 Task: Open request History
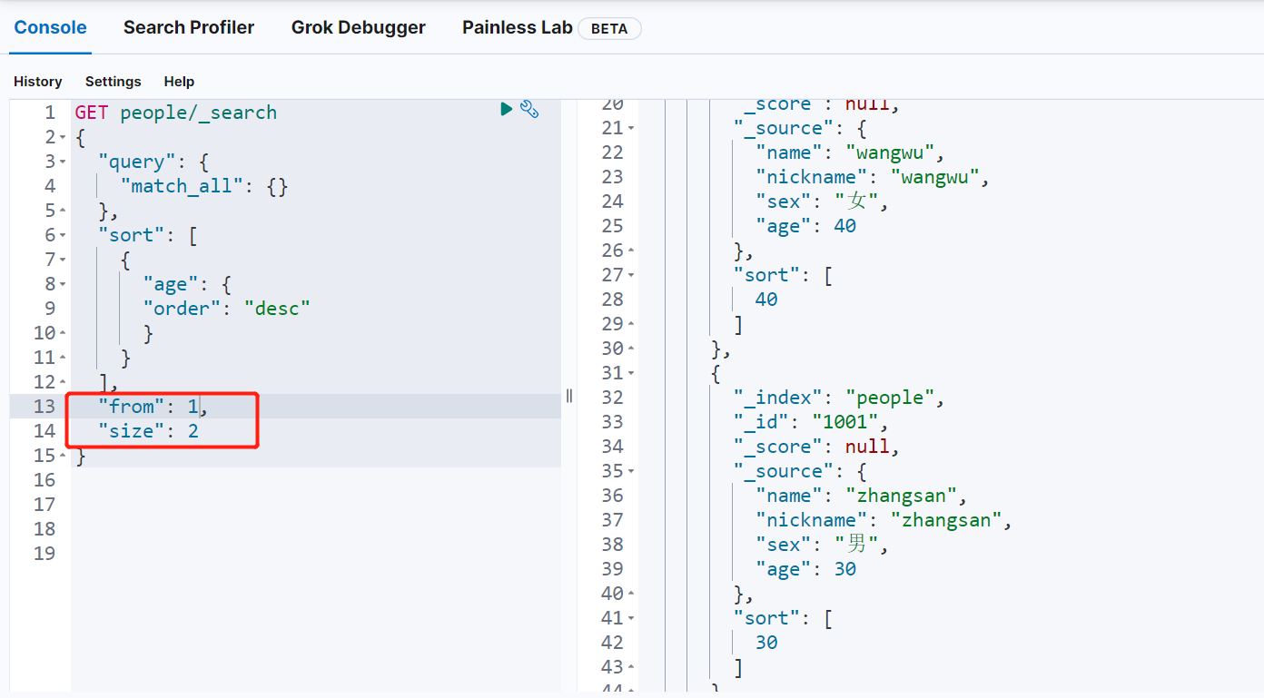coord(38,82)
